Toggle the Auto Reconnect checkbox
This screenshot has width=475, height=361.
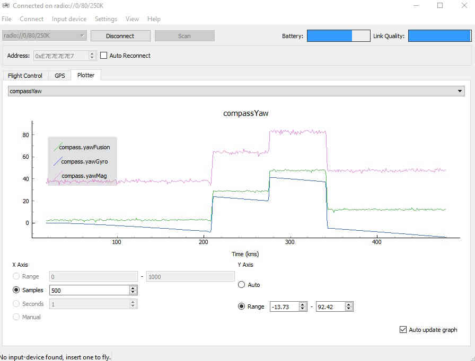point(104,56)
